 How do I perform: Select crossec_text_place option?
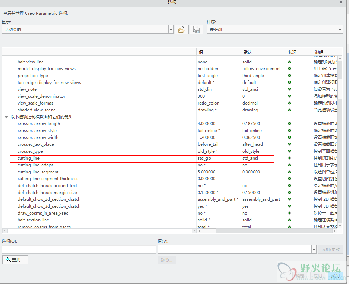[36, 144]
